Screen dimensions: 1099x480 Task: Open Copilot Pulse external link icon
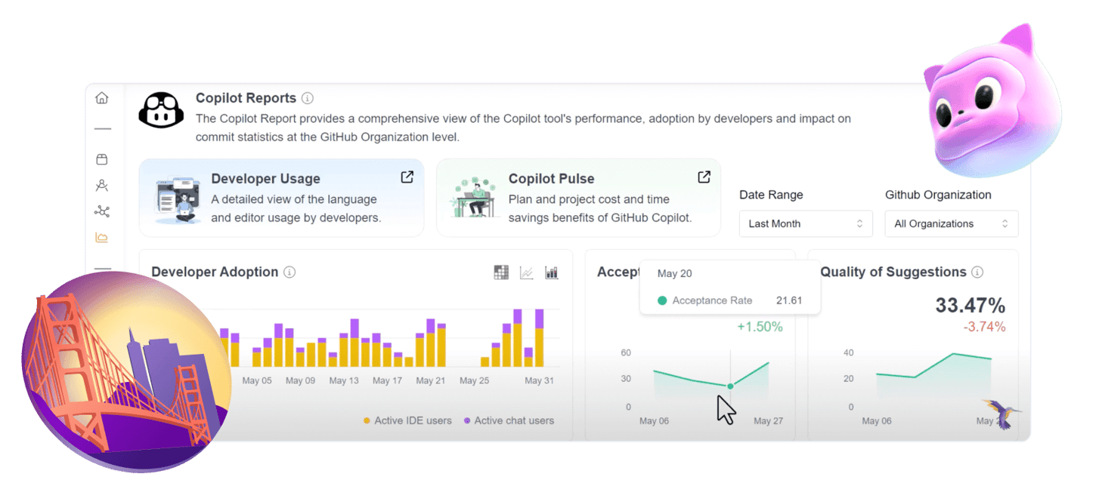(x=704, y=177)
